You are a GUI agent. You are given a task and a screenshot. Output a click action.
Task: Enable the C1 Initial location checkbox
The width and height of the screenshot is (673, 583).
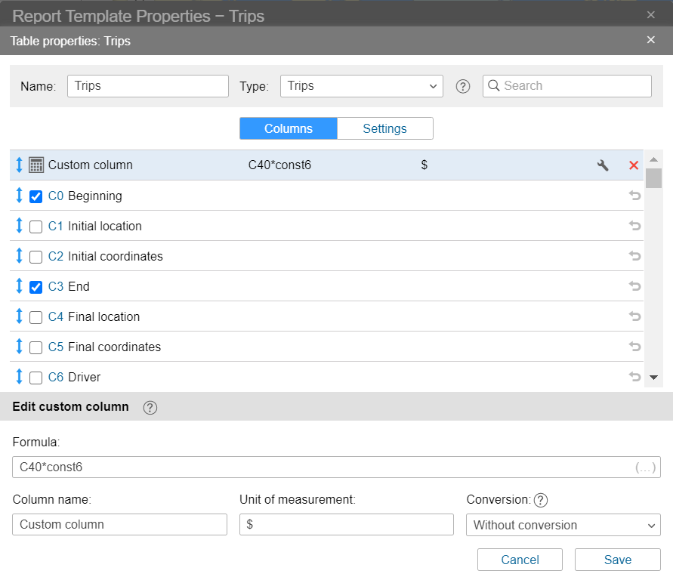(36, 227)
